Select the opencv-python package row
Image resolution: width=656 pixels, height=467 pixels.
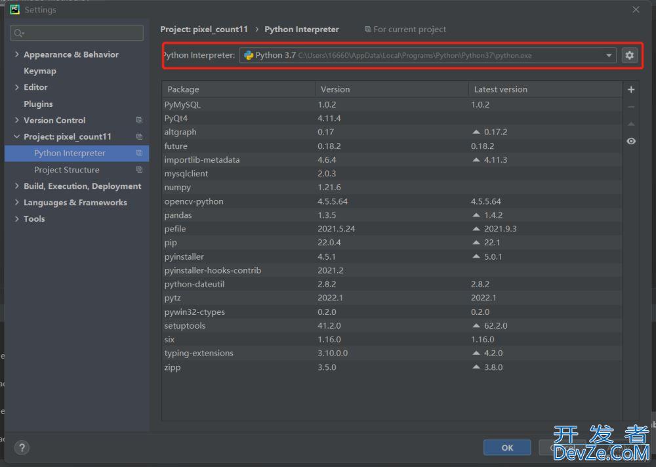click(392, 201)
